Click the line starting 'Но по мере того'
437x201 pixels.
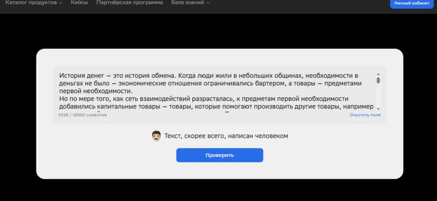click(x=151, y=99)
